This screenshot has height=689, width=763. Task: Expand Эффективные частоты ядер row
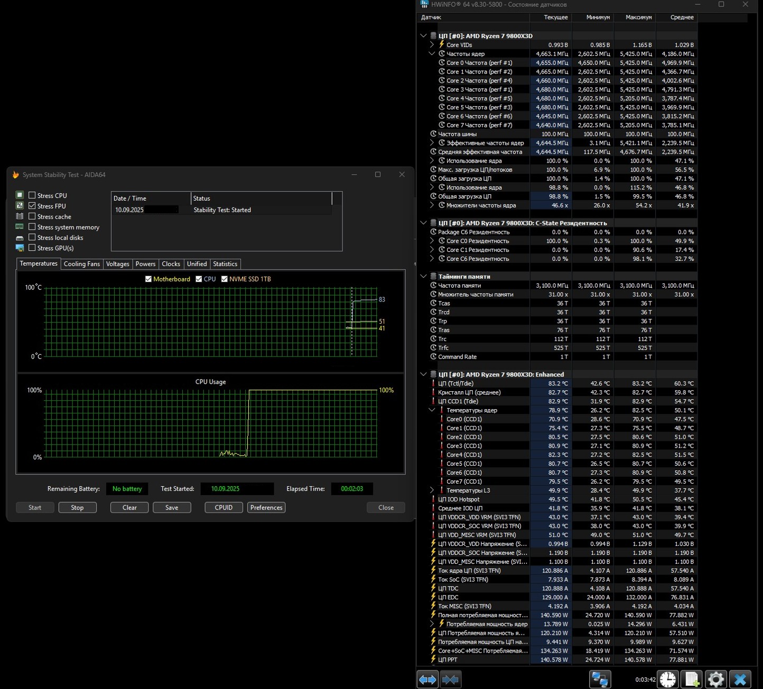(x=432, y=143)
